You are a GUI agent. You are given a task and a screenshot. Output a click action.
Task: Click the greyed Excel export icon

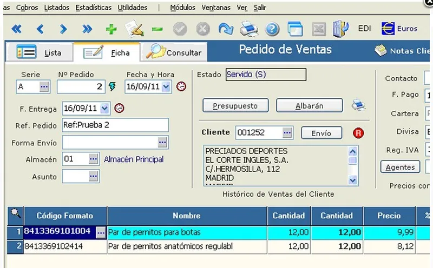point(319,29)
